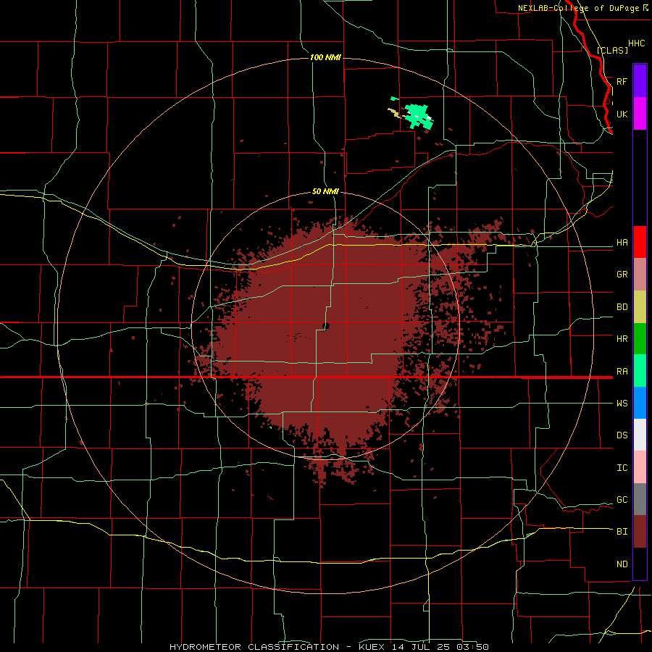Click the RA light green legend swatch
Viewport: 652px width, 652px height.
tap(640, 371)
